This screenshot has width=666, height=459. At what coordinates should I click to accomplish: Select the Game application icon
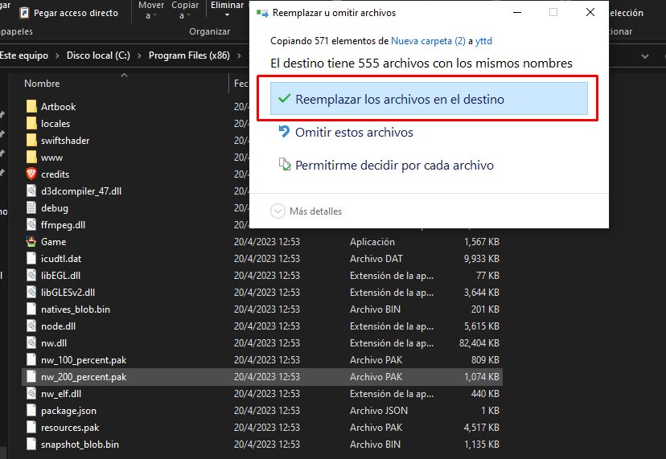click(x=31, y=242)
